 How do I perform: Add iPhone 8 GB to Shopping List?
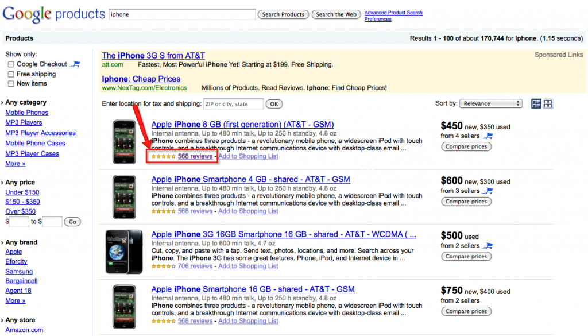(248, 156)
